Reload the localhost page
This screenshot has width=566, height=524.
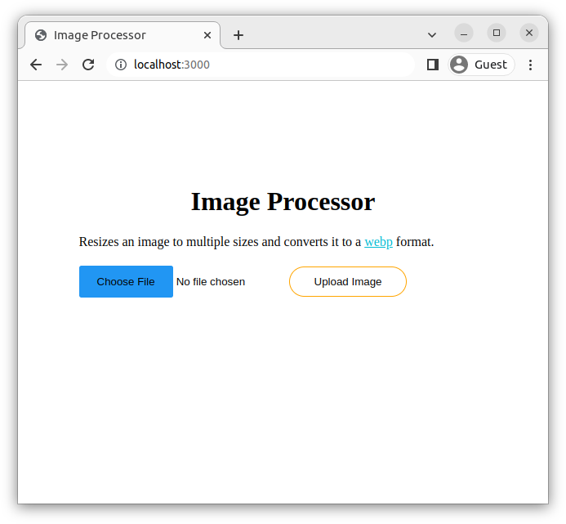[88, 65]
